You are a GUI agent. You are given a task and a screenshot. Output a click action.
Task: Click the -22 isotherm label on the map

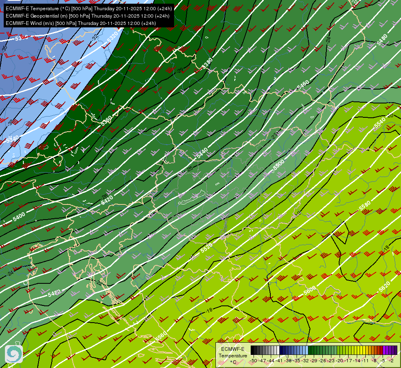[99, 283]
